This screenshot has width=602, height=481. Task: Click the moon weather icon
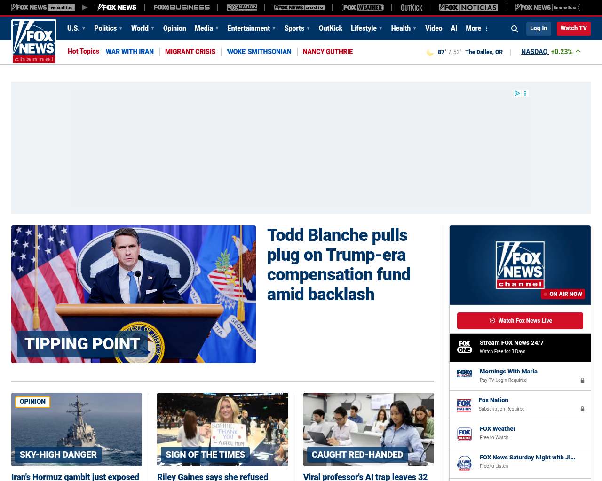pyautogui.click(x=430, y=52)
